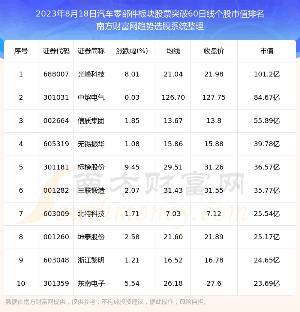
Task: Click market value 101.2亿
Action: click(267, 74)
